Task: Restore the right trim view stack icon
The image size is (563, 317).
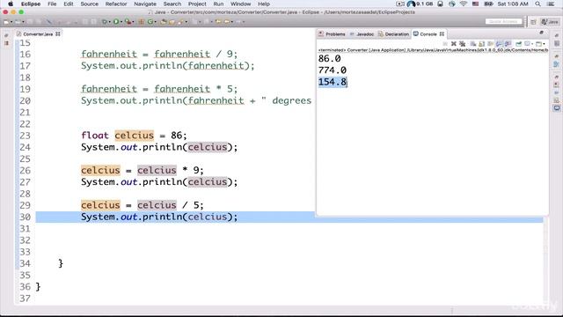Action: (557, 35)
